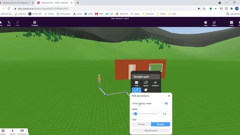Click Code icon in Straight path menu

click(136, 84)
